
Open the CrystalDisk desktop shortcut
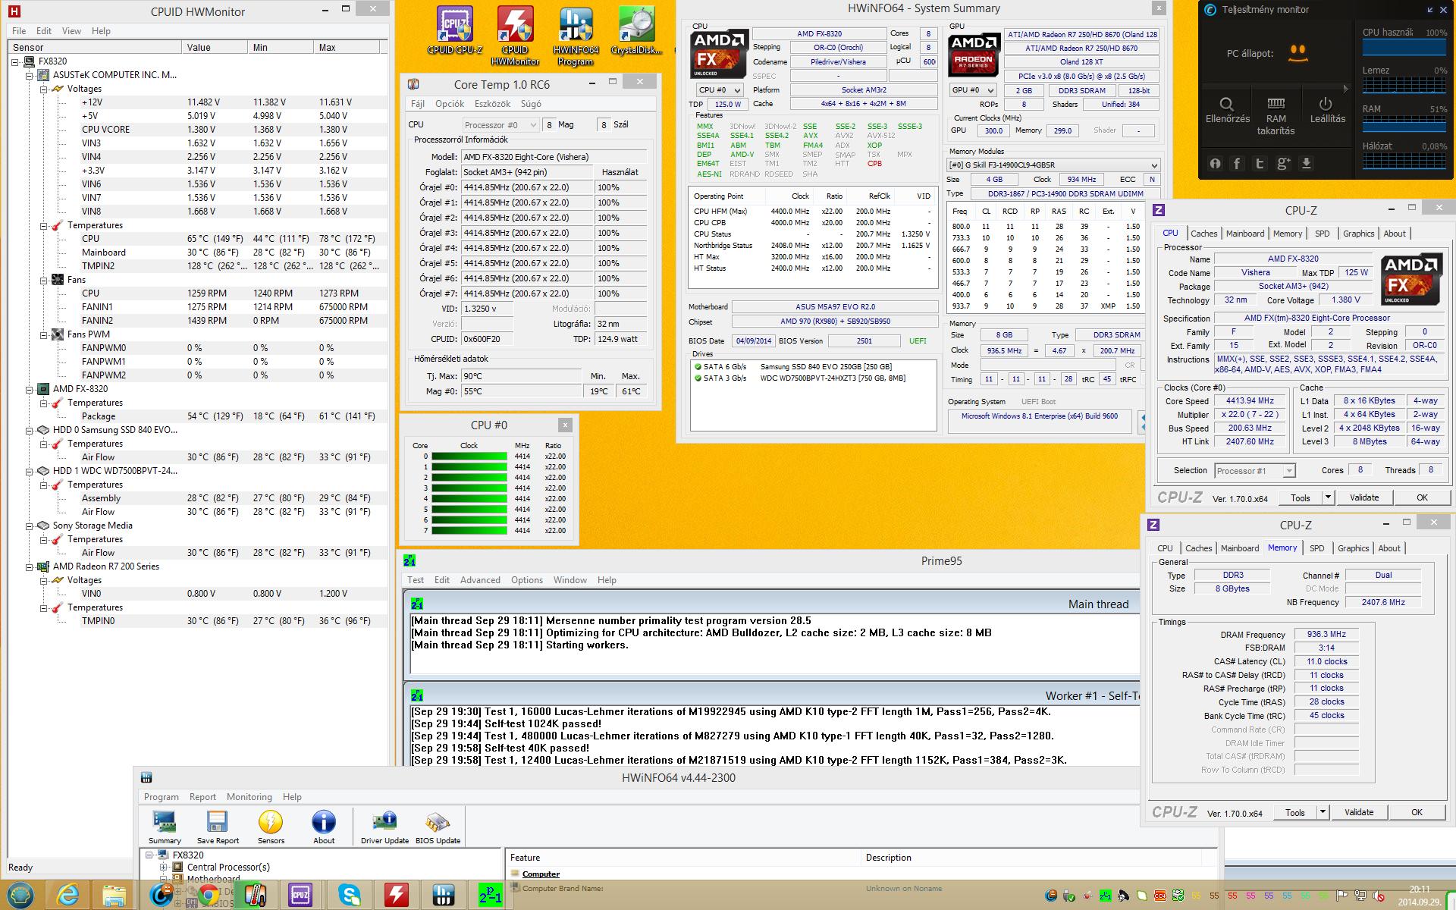tap(636, 32)
